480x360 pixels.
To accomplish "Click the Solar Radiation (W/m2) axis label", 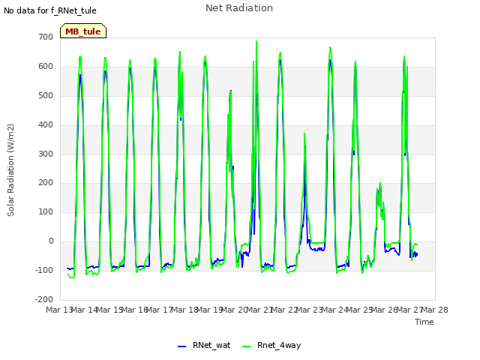I will [10, 170].
